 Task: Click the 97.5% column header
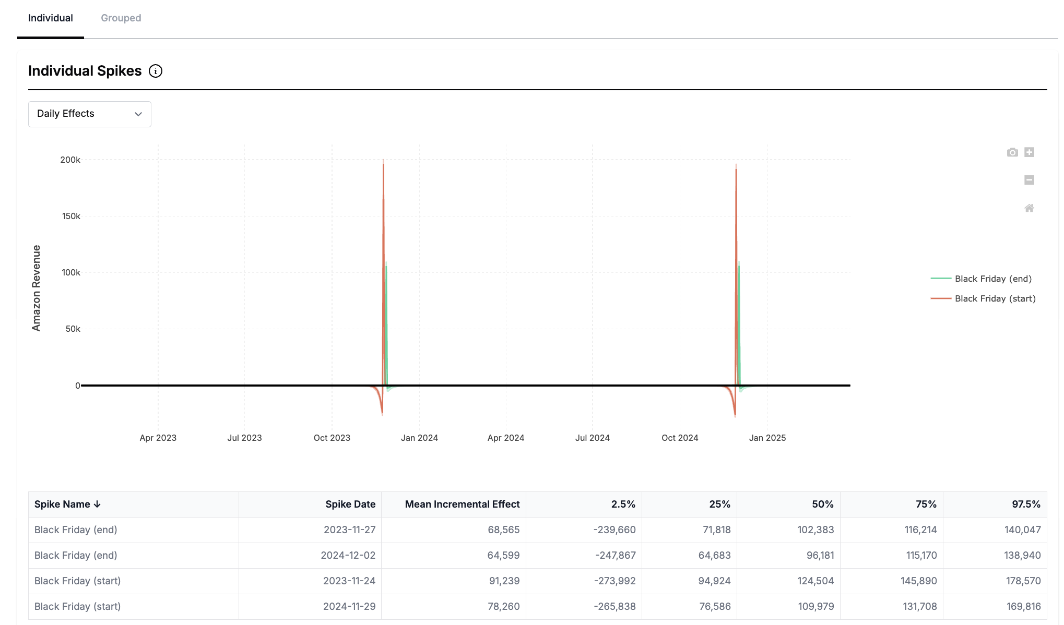[x=1025, y=504]
